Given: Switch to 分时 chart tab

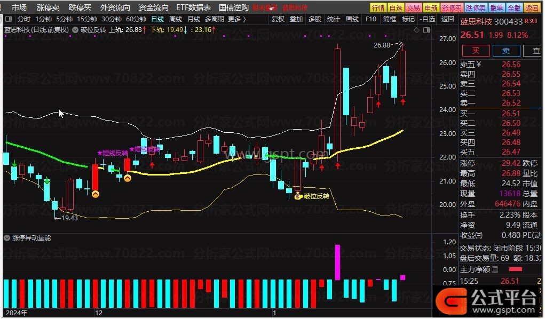Looking at the screenshot, I should (x=24, y=19).
